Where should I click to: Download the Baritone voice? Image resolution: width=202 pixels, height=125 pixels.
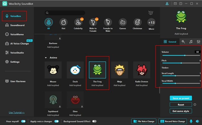click(x=60, y=38)
